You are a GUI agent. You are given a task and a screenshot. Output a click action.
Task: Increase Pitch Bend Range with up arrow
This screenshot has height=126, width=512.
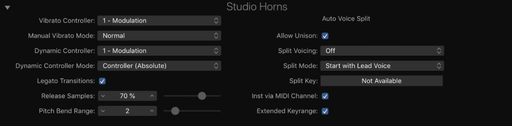click(152, 111)
